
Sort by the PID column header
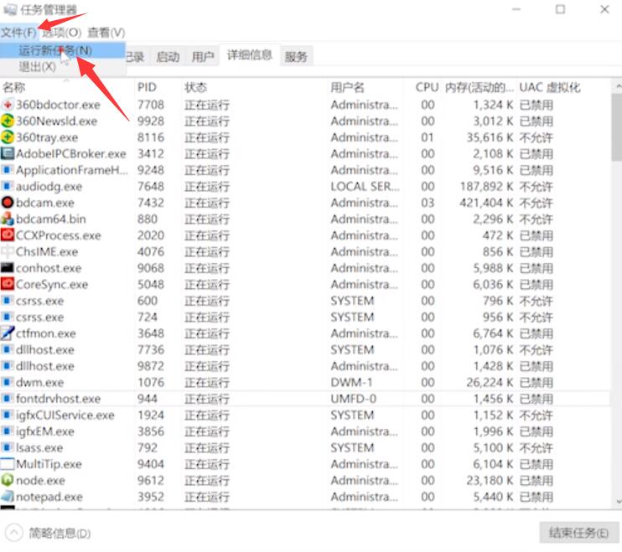pyautogui.click(x=158, y=87)
